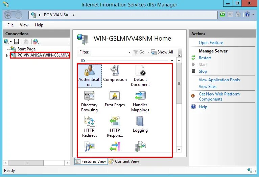
Task: Click the features list vertical scrollbar thumb
Action: 179,83
